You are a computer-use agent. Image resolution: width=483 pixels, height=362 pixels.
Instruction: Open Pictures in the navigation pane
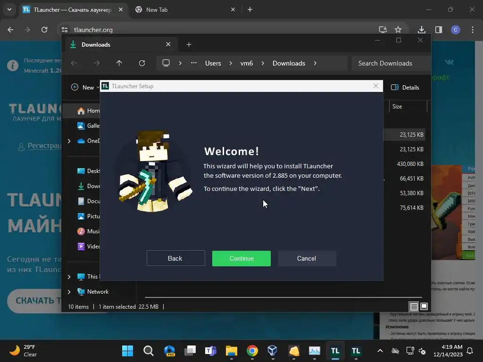click(x=88, y=216)
